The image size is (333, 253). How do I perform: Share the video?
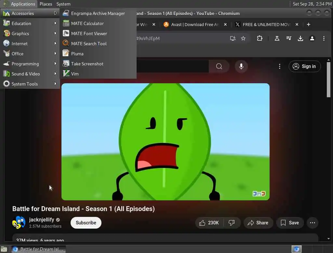258,223
